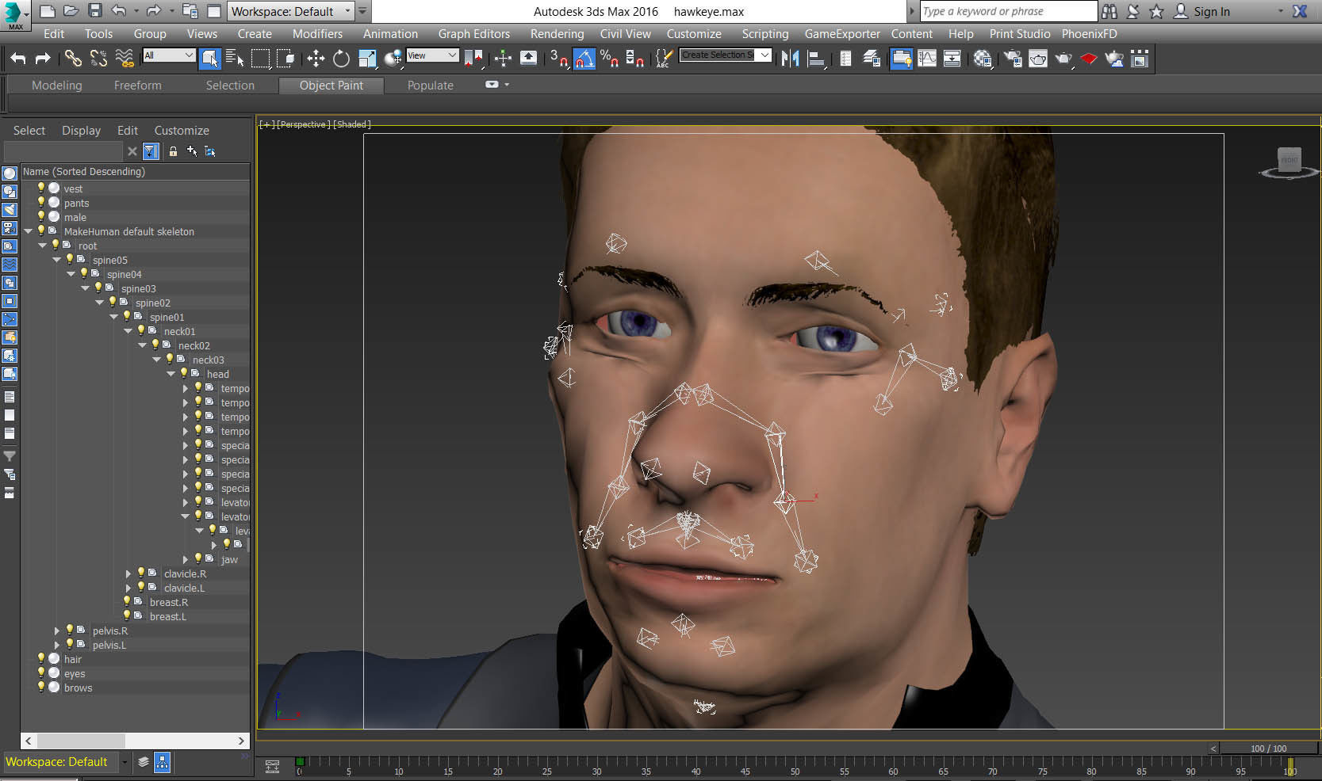Toggle visibility of the hair object

tap(42, 657)
